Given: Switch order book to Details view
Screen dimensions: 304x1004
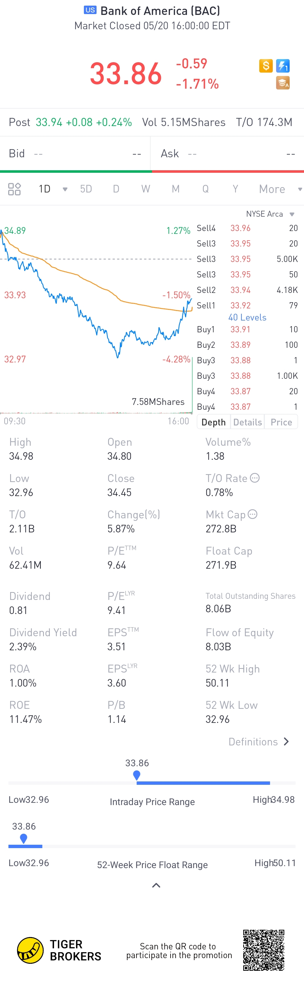Looking at the screenshot, I should point(247,422).
